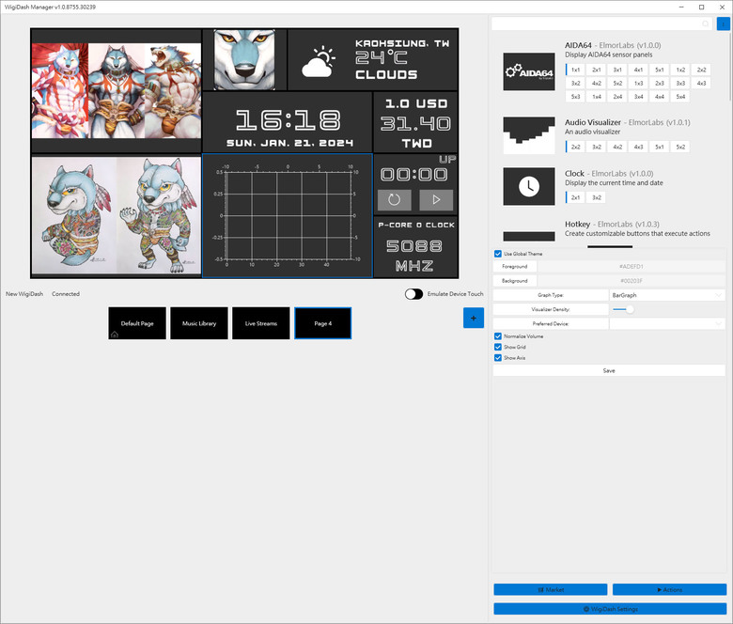Switch to Music Library page

(x=199, y=323)
